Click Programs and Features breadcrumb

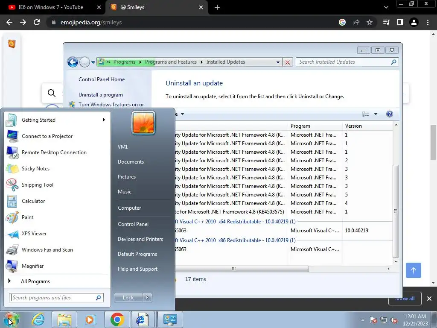171,62
